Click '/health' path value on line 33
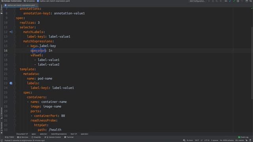253x142 pixels. tap(55, 130)
